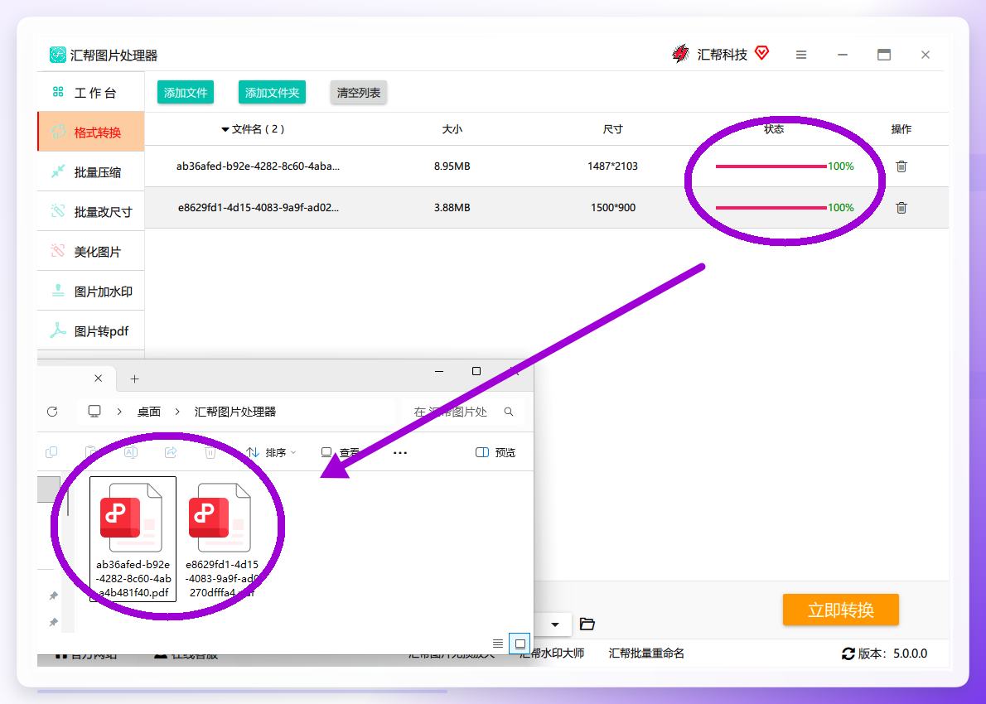Select the ab36afed PDF file in explorer

(x=133, y=538)
